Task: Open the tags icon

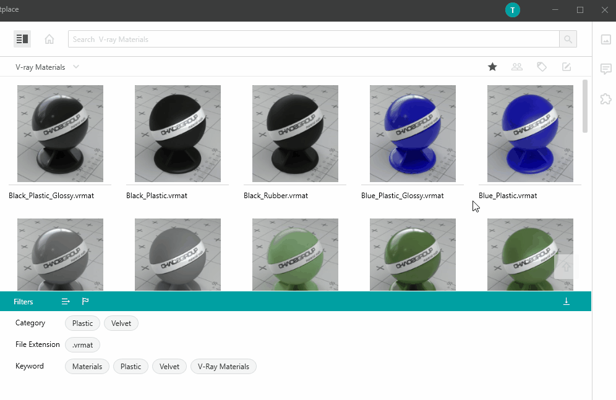Action: tap(542, 66)
